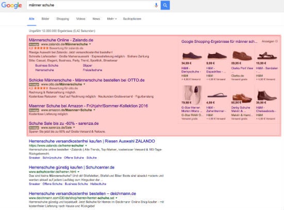Open Herrenschuhe versandkostenfrei kaufen ZALANDO result
This screenshot has height=210, width=284.
click(x=92, y=141)
